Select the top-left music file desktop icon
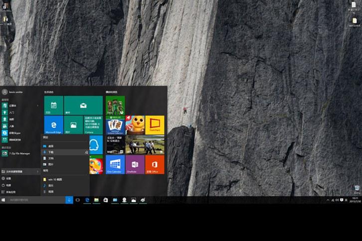 pyautogui.click(x=5, y=7)
